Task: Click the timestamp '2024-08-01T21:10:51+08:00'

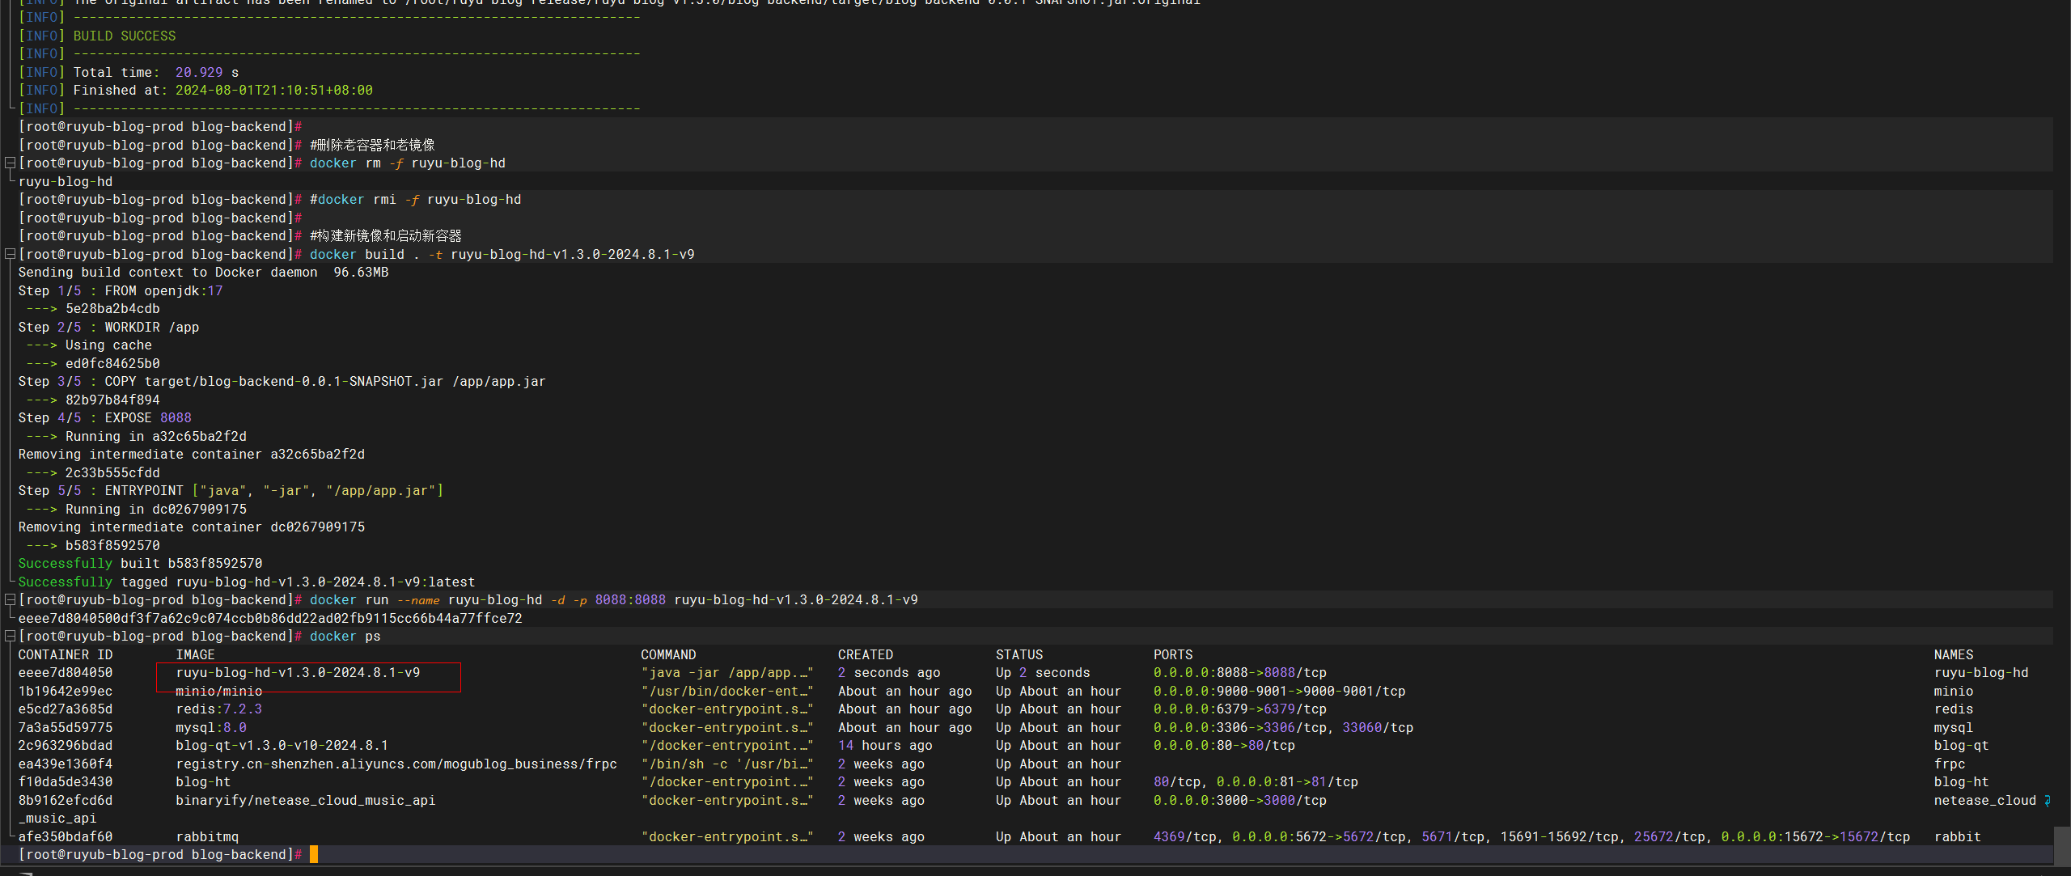Action: [274, 90]
